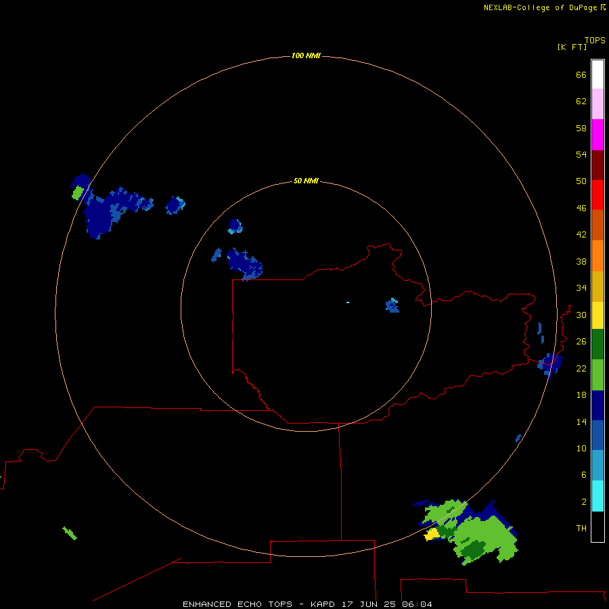Click the black TH legend swatch
Screen dimensions: 609x609
pos(597,526)
